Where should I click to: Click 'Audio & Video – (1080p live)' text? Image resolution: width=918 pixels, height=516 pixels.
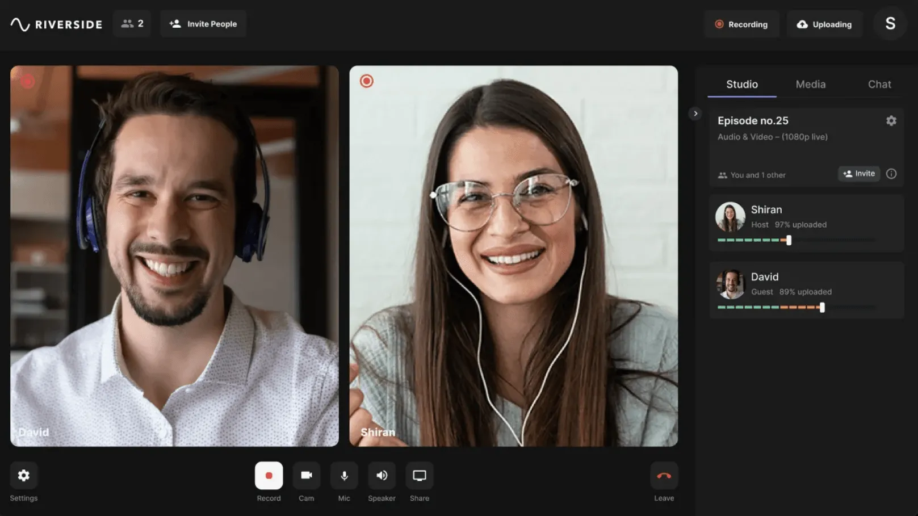click(773, 137)
